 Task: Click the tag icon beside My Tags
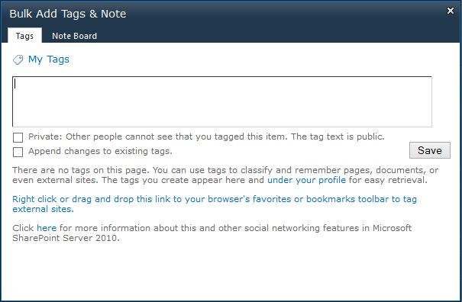[x=18, y=59]
